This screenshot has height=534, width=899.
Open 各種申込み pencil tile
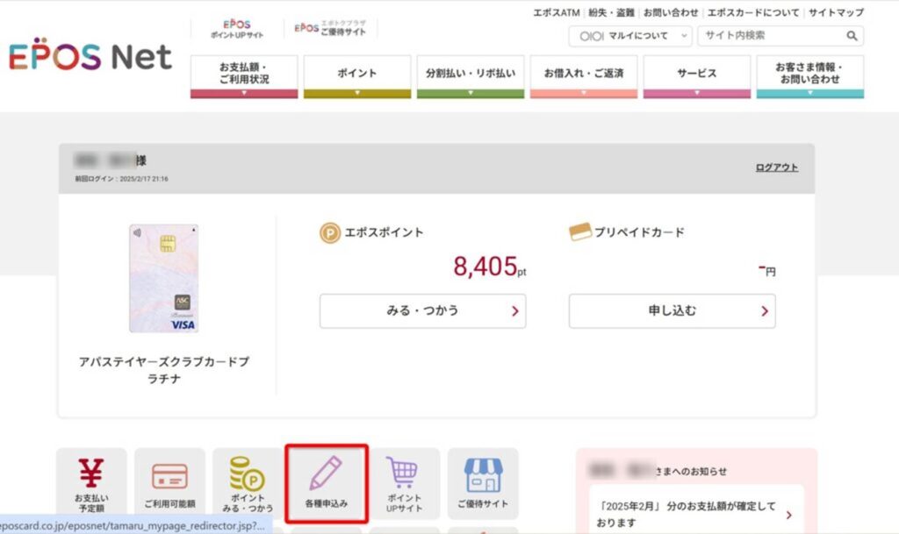point(327,484)
